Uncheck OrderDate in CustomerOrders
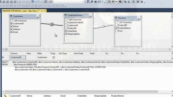This screenshot has height=97, width=173. (x=66, y=31)
